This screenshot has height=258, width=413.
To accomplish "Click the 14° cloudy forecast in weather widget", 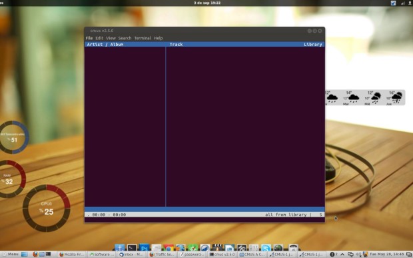I will pos(351,98).
